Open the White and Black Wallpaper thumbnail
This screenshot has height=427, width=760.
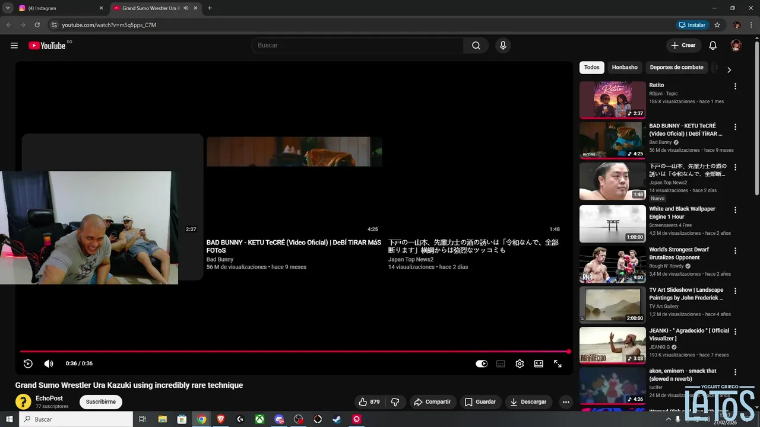[x=613, y=224]
